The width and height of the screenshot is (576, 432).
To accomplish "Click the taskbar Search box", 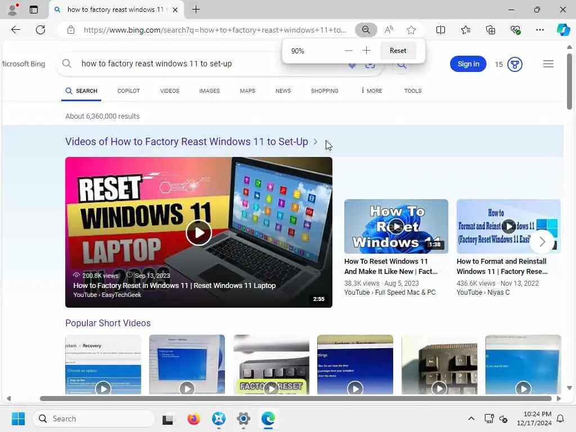I will click(94, 418).
